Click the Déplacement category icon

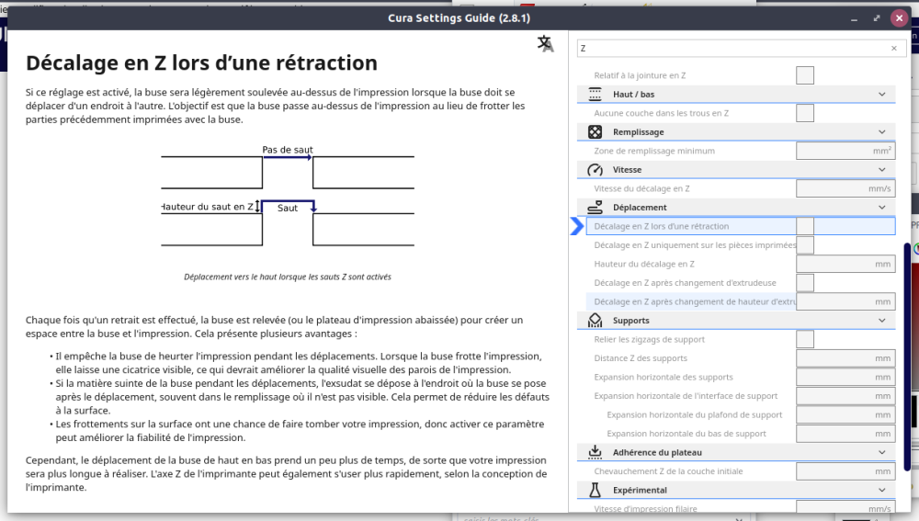(x=595, y=207)
